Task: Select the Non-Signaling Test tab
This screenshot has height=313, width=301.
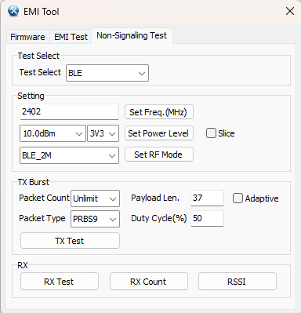Action: 132,35
